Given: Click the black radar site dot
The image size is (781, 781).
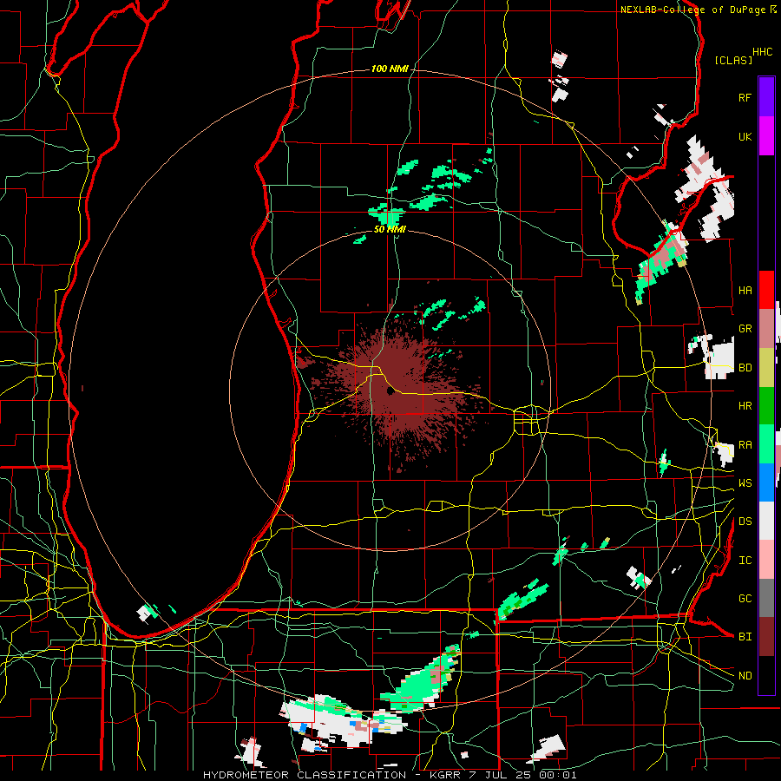Looking at the screenshot, I should click(390, 391).
